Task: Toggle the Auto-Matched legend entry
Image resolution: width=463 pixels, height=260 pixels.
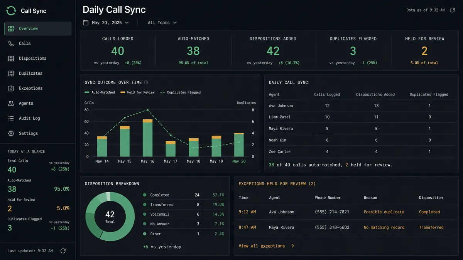Action: coord(100,92)
